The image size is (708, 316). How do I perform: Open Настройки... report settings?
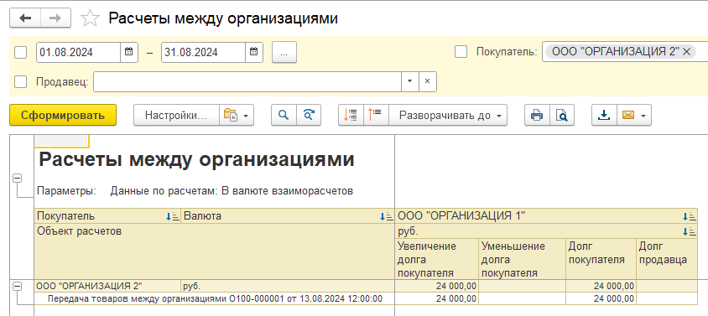tap(176, 115)
